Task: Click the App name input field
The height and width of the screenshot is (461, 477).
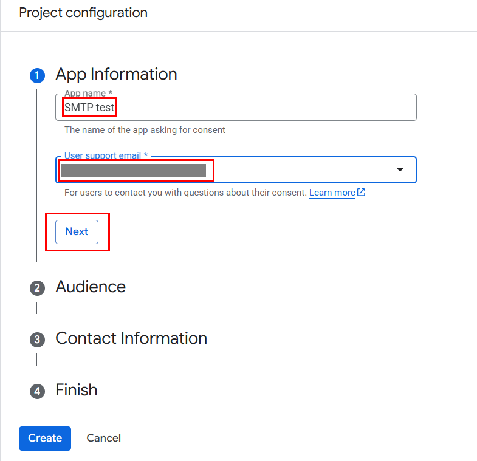Action: (x=236, y=107)
